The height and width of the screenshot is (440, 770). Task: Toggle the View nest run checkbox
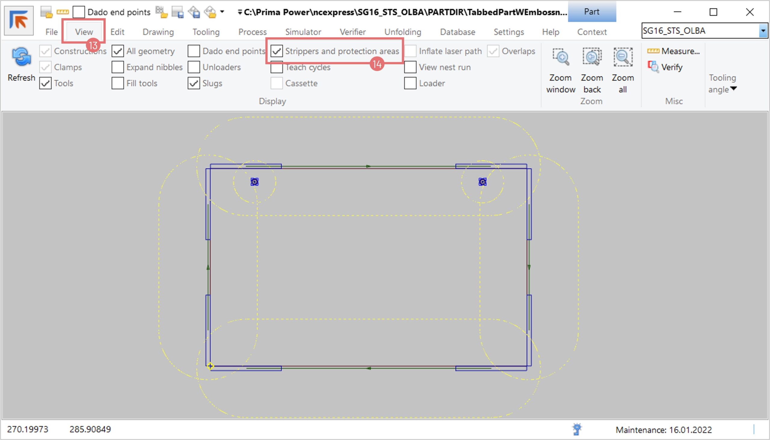(x=410, y=67)
